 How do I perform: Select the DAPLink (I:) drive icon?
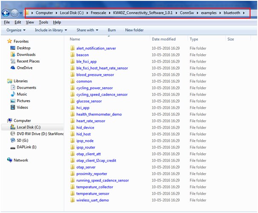click(13, 147)
